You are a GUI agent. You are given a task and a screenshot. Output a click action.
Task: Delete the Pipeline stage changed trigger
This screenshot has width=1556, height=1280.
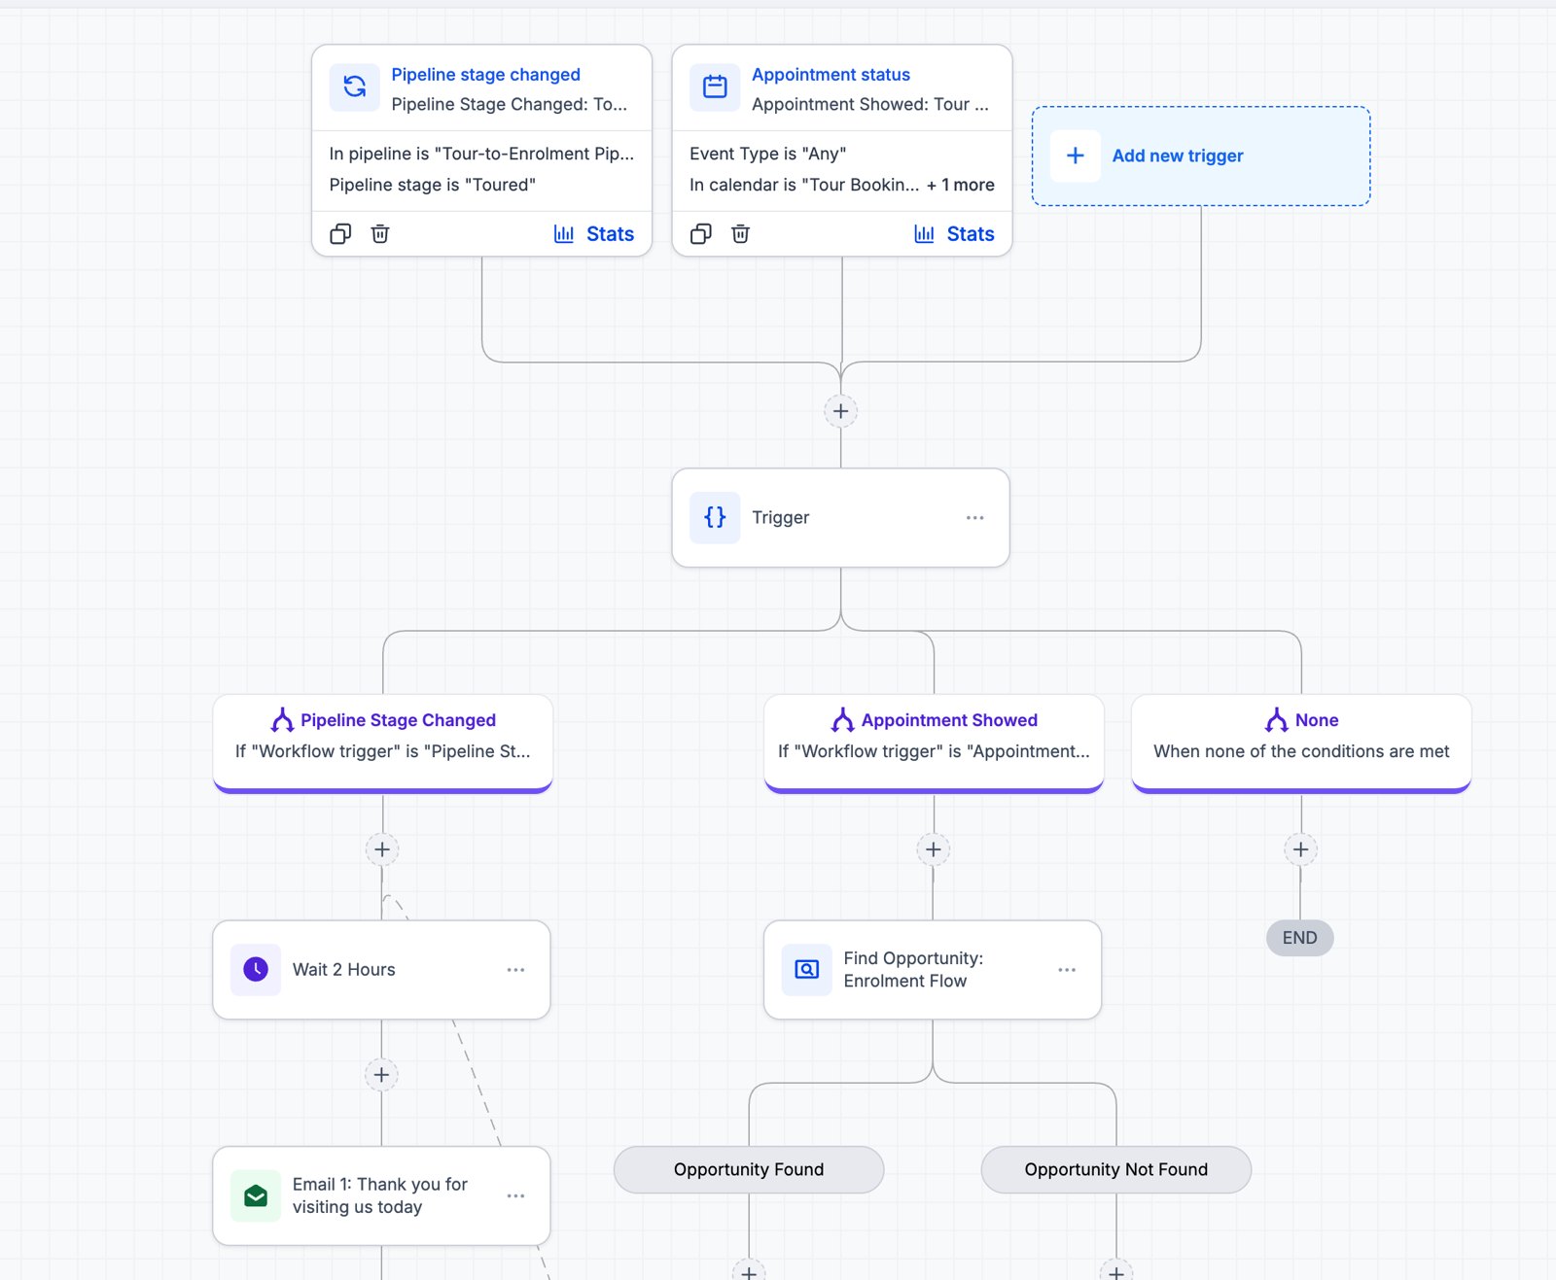[380, 233]
